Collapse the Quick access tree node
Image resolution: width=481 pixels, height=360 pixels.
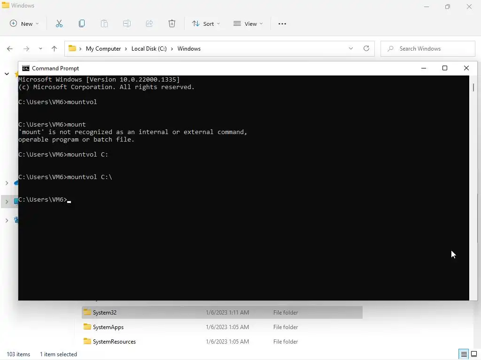[7, 74]
